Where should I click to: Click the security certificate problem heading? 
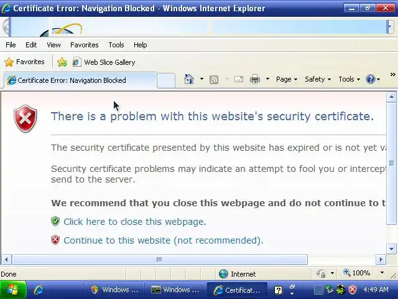(212, 116)
